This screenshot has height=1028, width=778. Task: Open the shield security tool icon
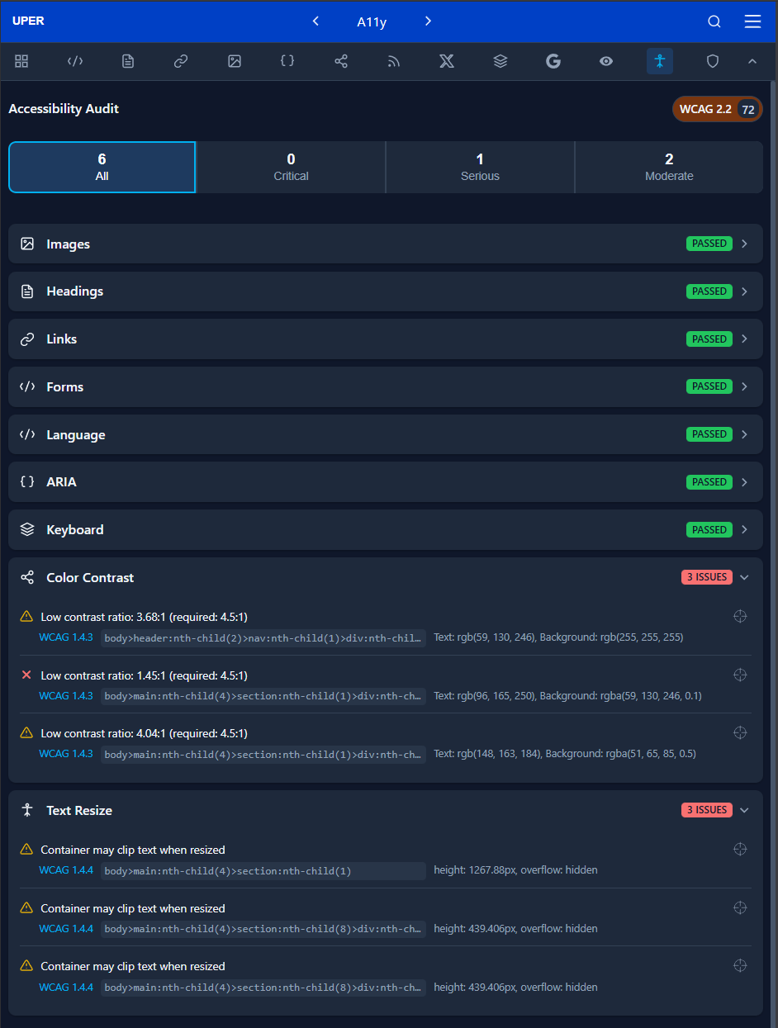pyautogui.click(x=712, y=61)
